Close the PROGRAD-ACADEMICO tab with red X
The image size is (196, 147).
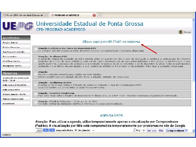pos(94,15)
